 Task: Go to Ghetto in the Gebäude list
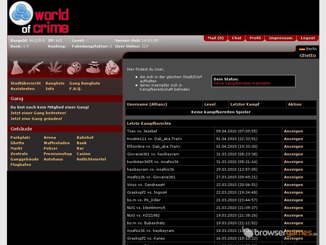coord(17,143)
